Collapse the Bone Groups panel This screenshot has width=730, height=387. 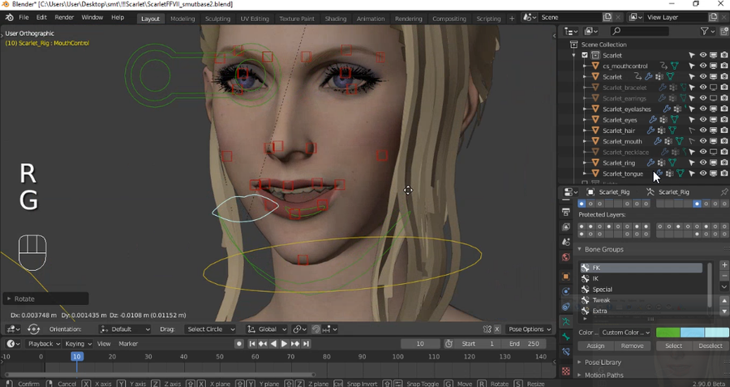click(580, 249)
